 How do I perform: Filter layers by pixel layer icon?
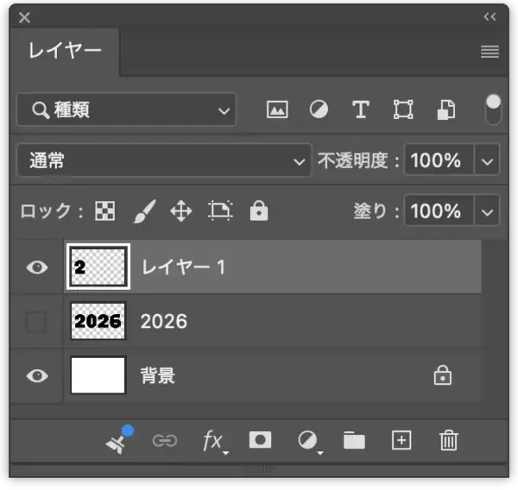(277, 110)
